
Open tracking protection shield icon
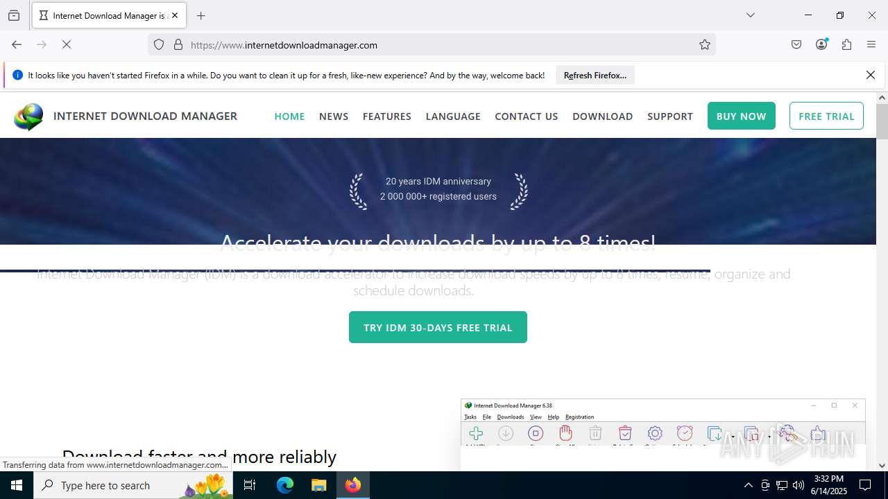coord(159,44)
